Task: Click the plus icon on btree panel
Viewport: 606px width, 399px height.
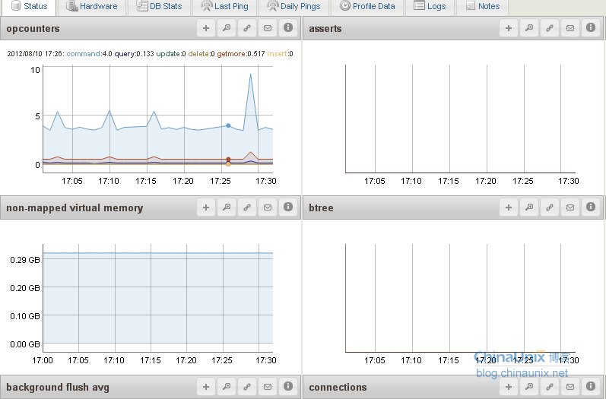Action: pos(509,207)
